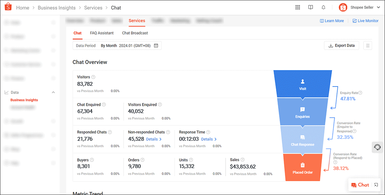Click the info icon next to Enquiry Rate
Screen dimensions: 385x195
point(360,93)
